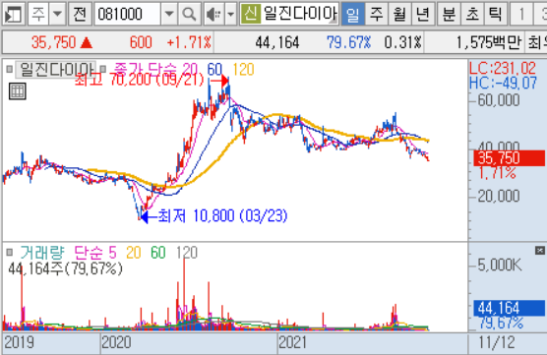
Task: Click the 2019 timeline label
Action: click(x=20, y=342)
